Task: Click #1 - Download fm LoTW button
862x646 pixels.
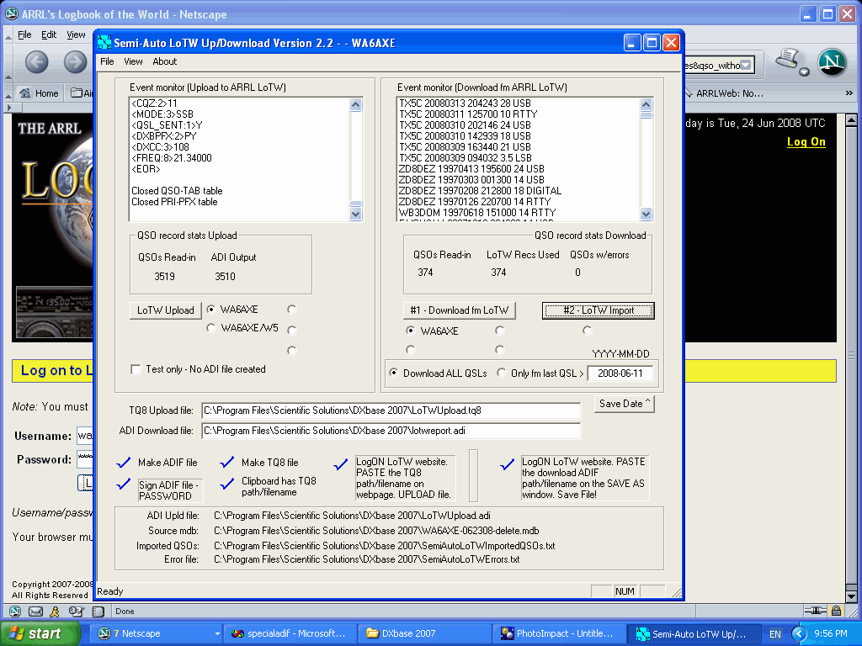Action: point(460,310)
